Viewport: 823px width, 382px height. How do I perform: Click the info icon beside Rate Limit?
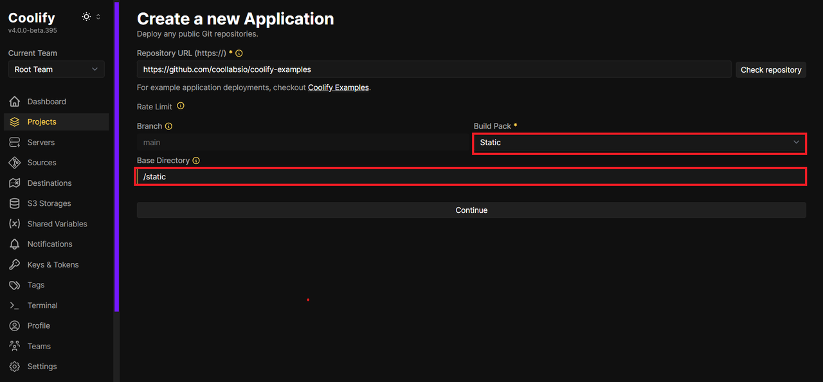tap(181, 105)
